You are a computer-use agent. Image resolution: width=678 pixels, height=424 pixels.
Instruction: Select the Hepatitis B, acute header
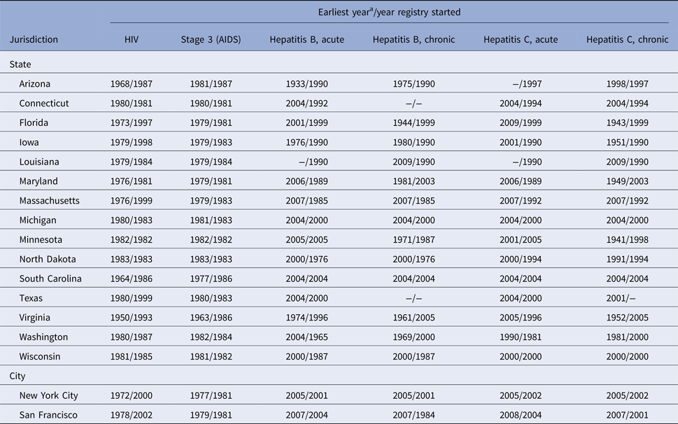tap(306, 40)
